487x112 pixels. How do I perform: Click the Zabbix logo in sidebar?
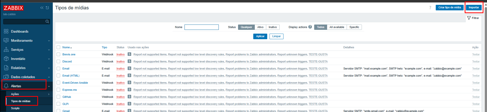pos(13,8)
